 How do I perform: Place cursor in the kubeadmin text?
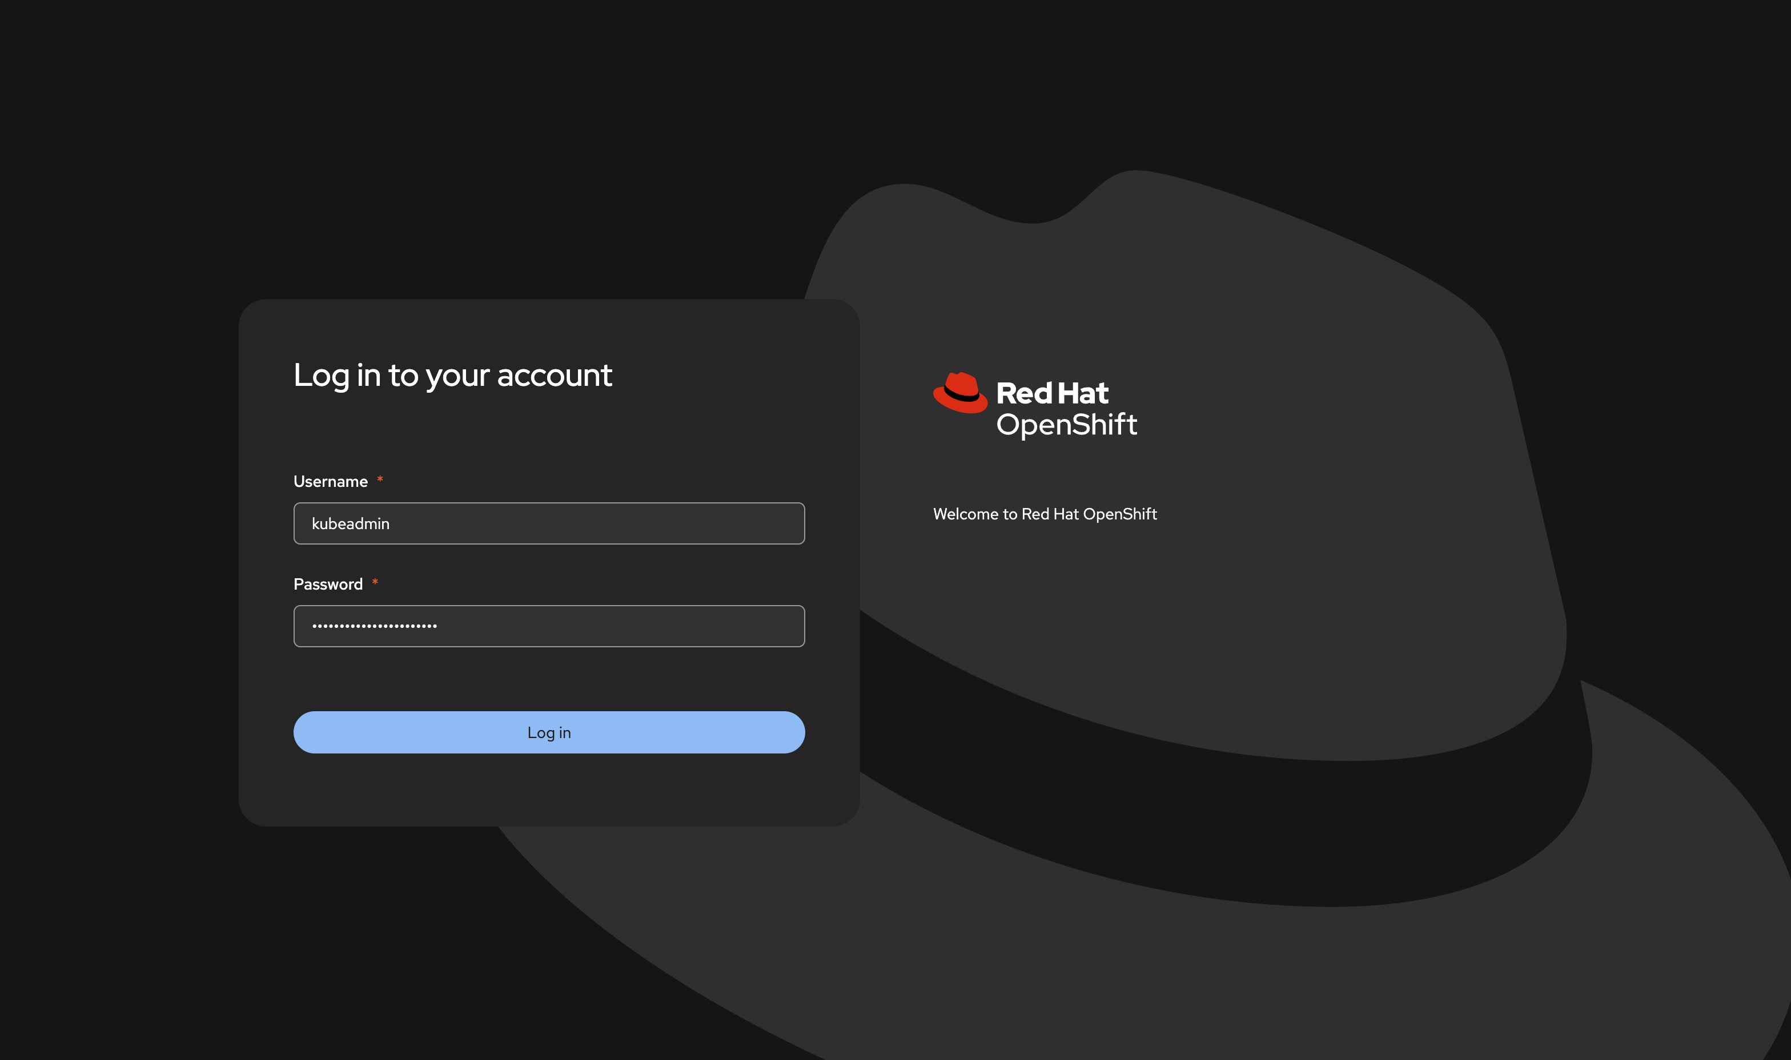[350, 523]
